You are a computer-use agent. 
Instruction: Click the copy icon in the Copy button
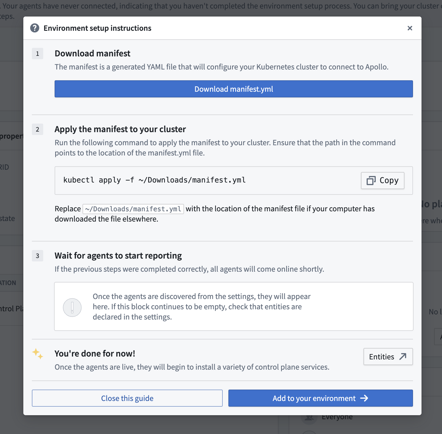371,181
